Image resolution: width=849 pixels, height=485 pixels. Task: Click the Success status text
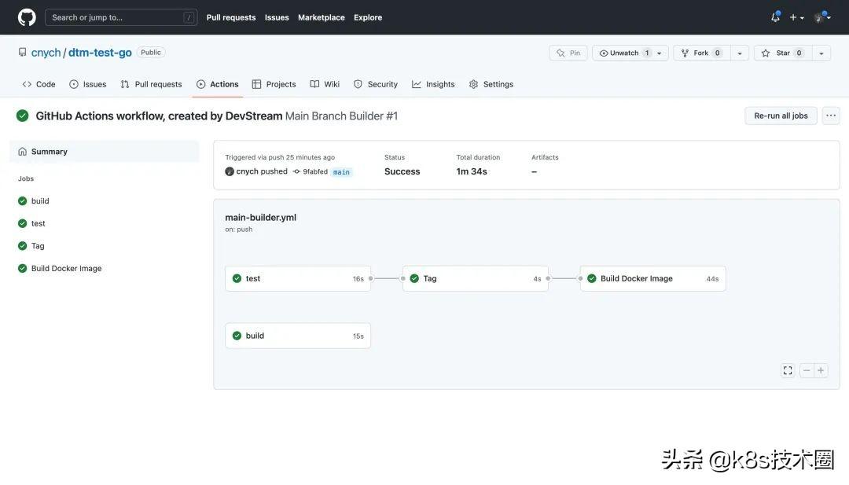402,171
